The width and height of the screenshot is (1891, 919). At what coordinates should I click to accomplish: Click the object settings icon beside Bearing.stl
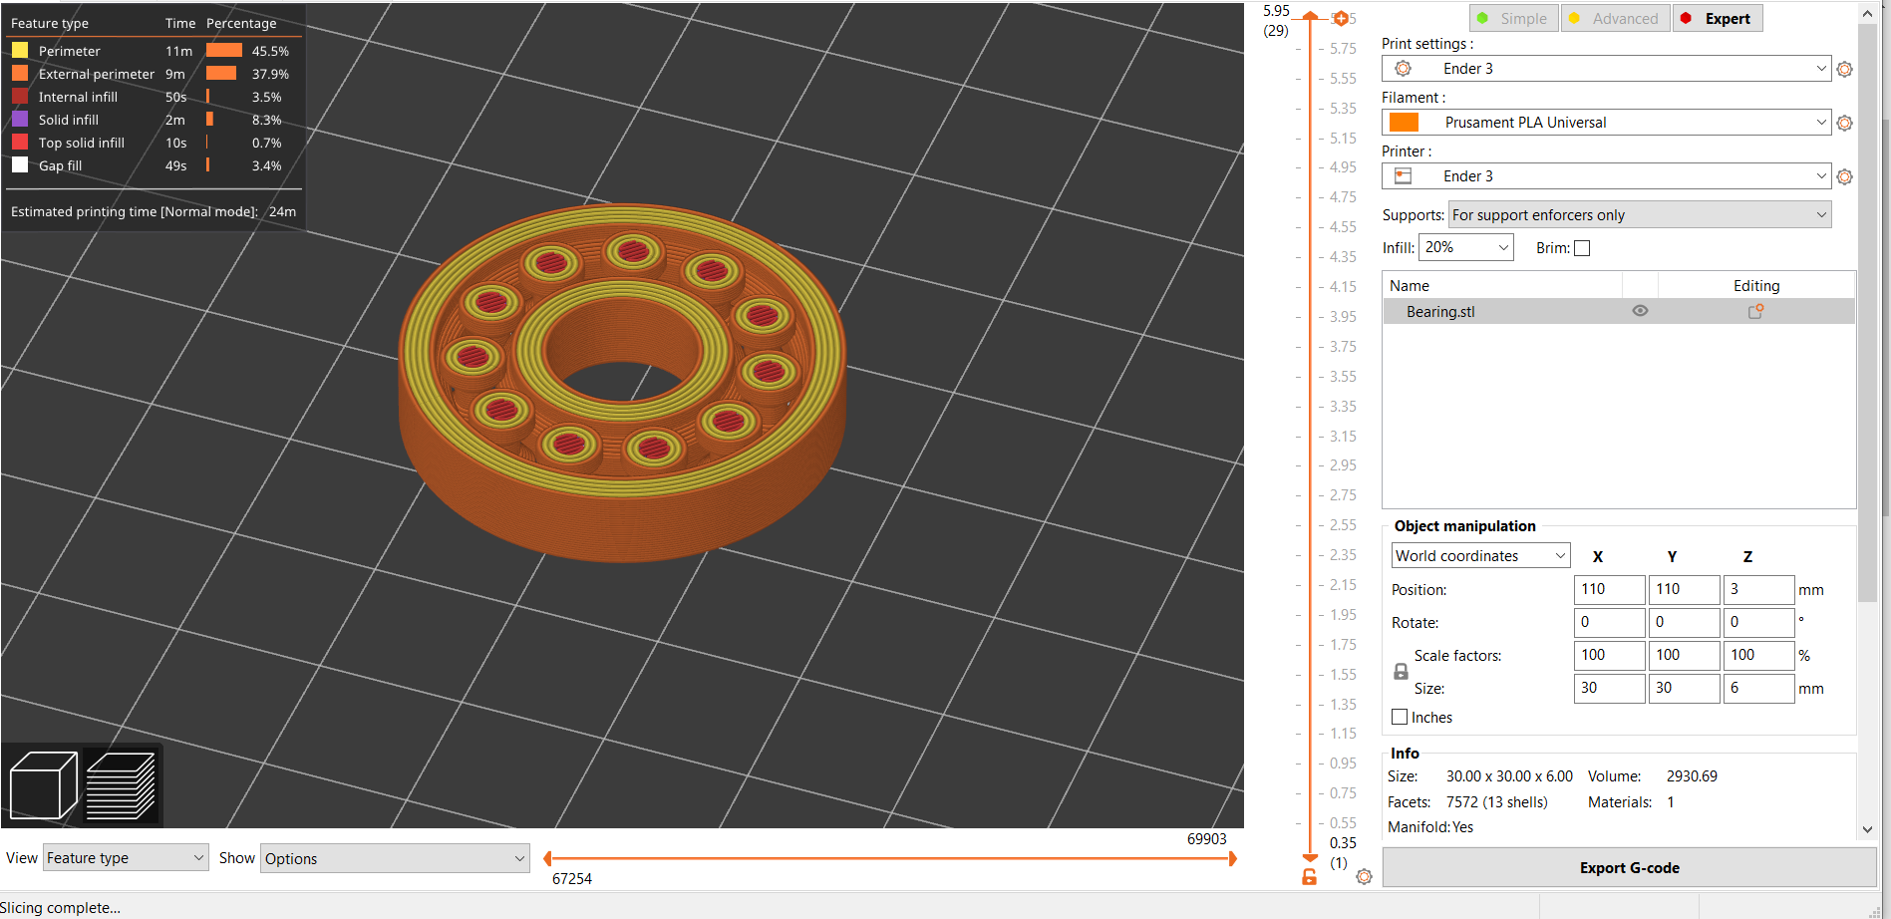pyautogui.click(x=1755, y=311)
